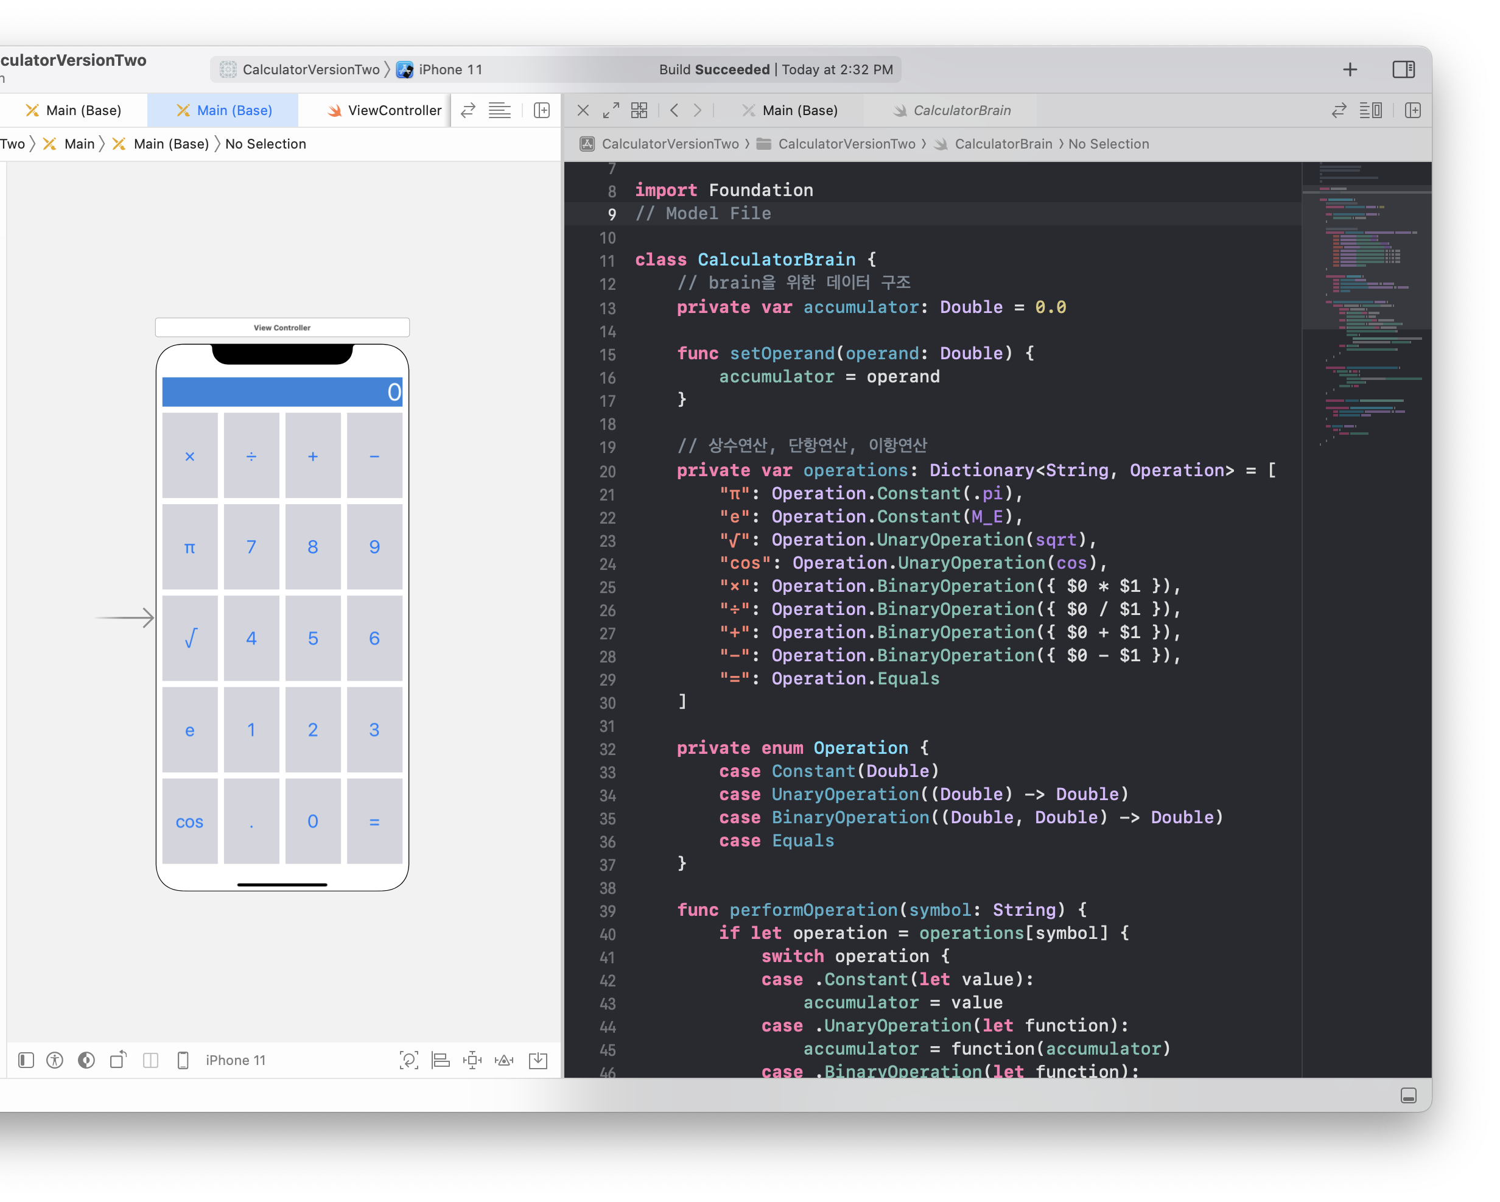Click the orientation rotate icon
1500x1202 pixels.
(x=118, y=1060)
